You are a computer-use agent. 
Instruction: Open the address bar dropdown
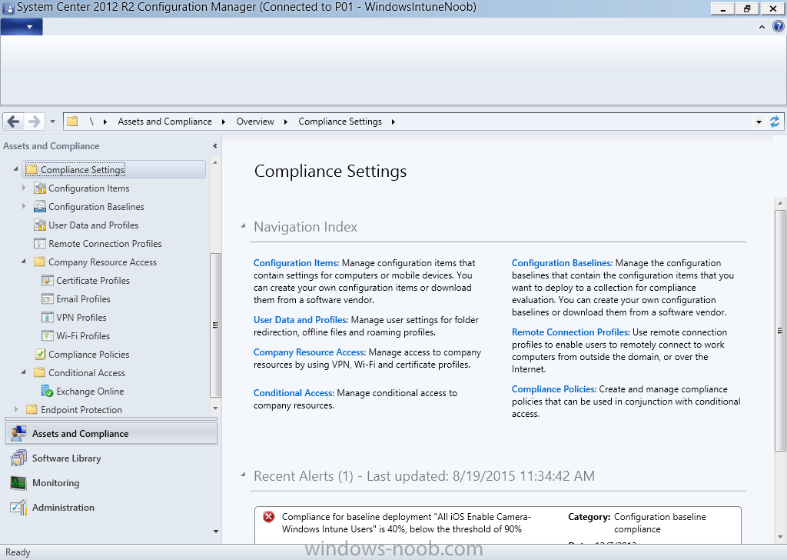(x=759, y=122)
